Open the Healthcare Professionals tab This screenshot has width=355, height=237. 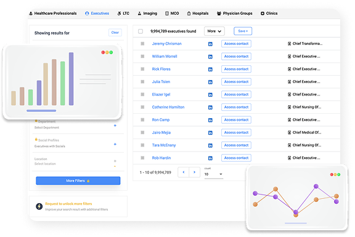coord(53,14)
